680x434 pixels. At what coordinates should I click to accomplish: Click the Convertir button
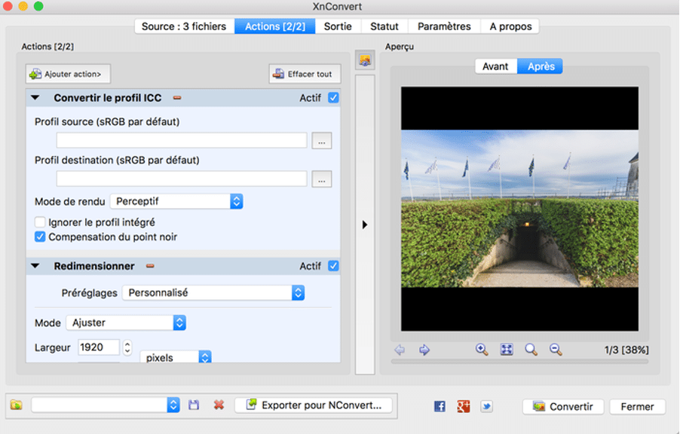[562, 406]
